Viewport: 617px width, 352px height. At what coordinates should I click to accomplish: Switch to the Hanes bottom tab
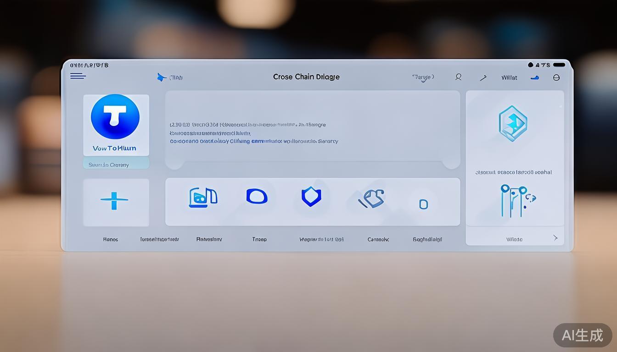coord(111,239)
